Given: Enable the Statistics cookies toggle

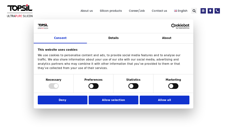Looking at the screenshot, I should click(x=133, y=86).
